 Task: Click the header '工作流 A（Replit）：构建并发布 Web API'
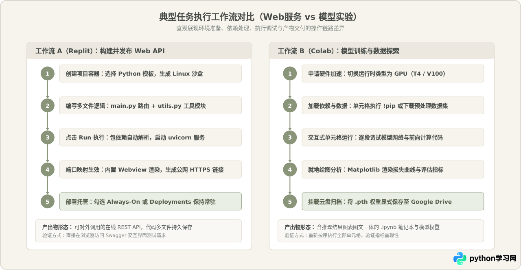point(100,51)
